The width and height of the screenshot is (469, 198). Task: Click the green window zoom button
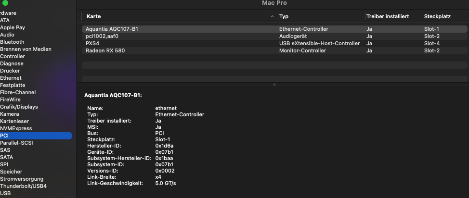(5, 3)
